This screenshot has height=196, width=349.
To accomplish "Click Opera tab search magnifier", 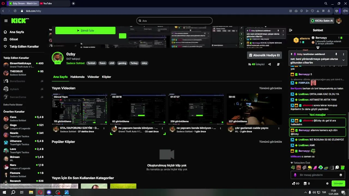I will (x=326, y=4).
